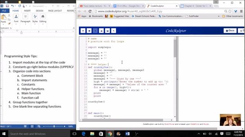Screen dimensions: 245x137
Task: Switch to Ch 4 URLs Google Docs tab
Action: point(129,6)
